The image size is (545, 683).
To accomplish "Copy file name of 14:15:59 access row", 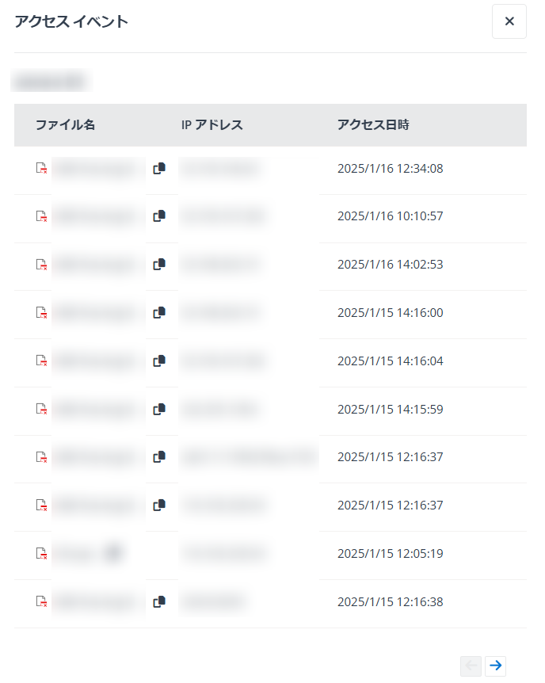I will tap(159, 410).
